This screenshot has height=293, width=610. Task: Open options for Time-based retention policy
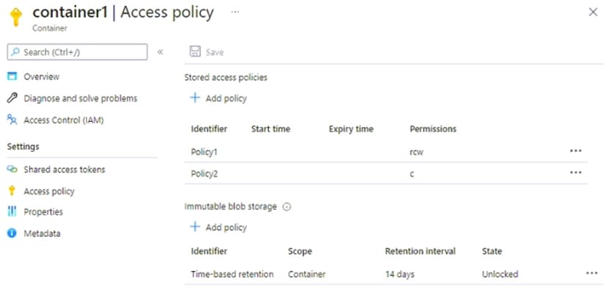point(592,273)
